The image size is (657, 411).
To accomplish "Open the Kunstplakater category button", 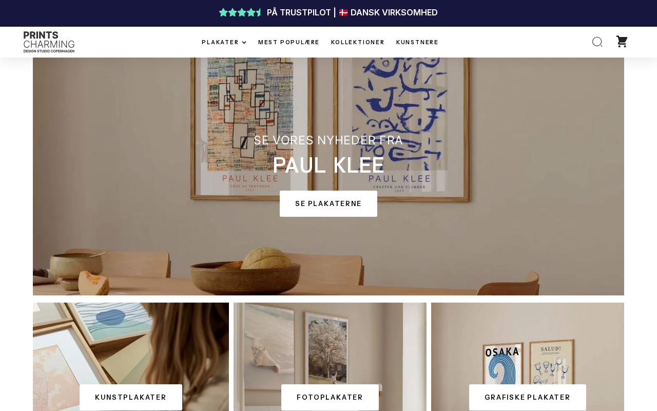I will (x=131, y=397).
